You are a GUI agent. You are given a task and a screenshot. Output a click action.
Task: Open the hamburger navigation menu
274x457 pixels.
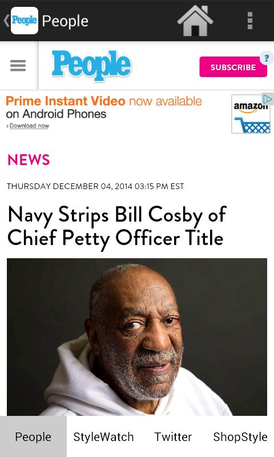18,65
